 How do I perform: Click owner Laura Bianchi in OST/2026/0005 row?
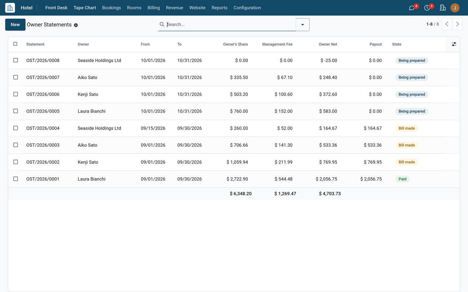[x=92, y=111]
